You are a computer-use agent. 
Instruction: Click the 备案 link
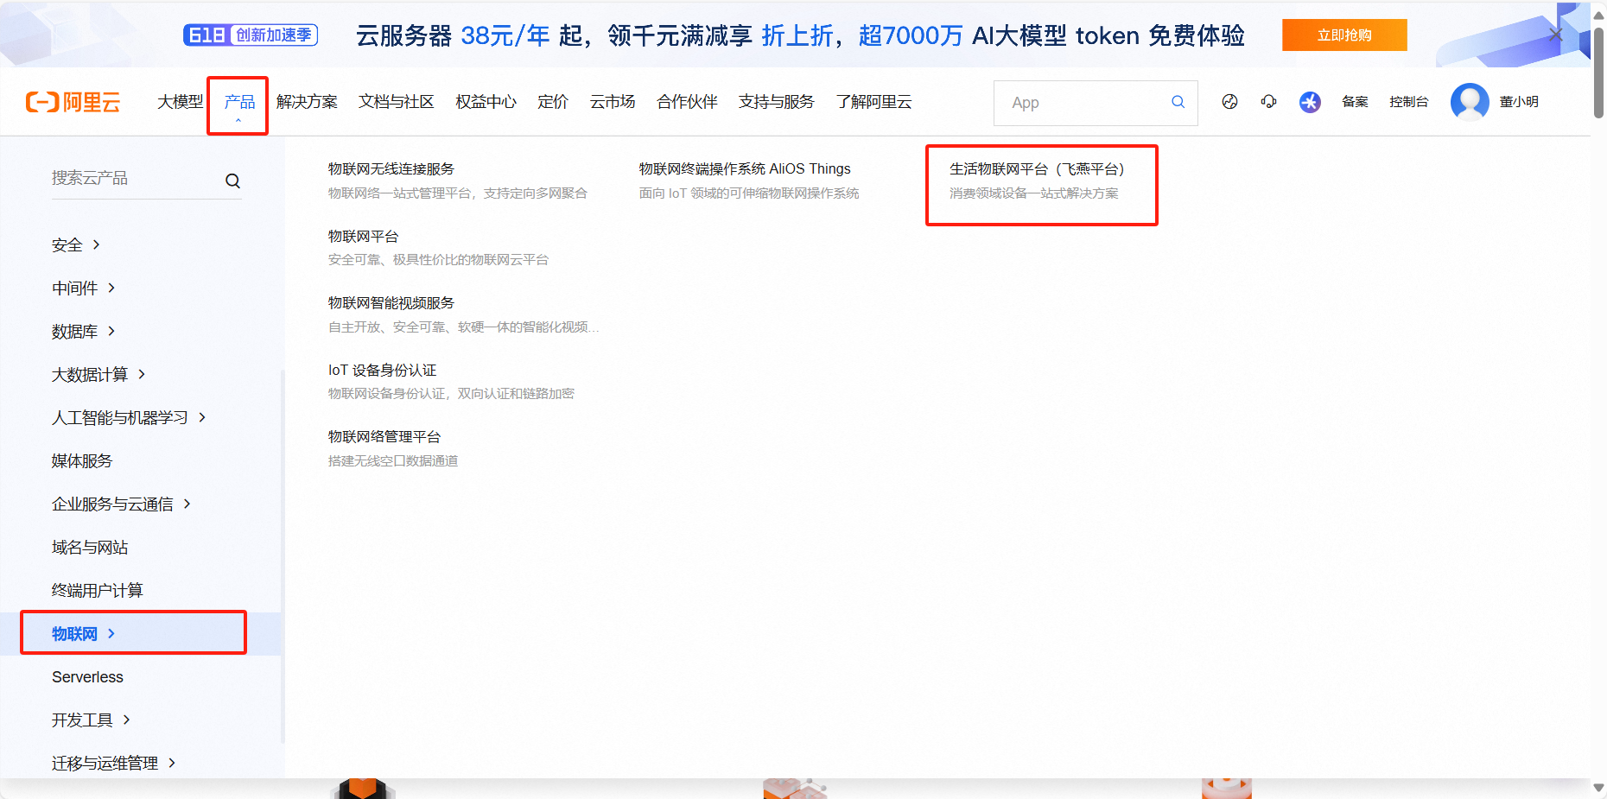1355,102
